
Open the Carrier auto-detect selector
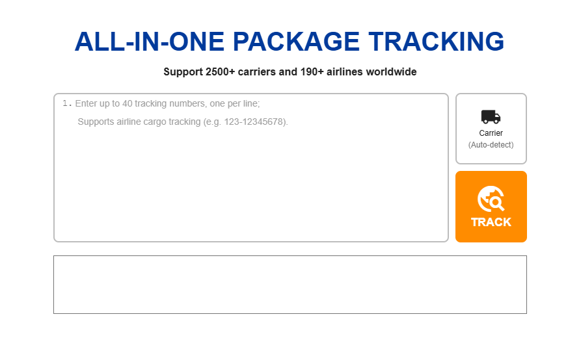click(491, 129)
